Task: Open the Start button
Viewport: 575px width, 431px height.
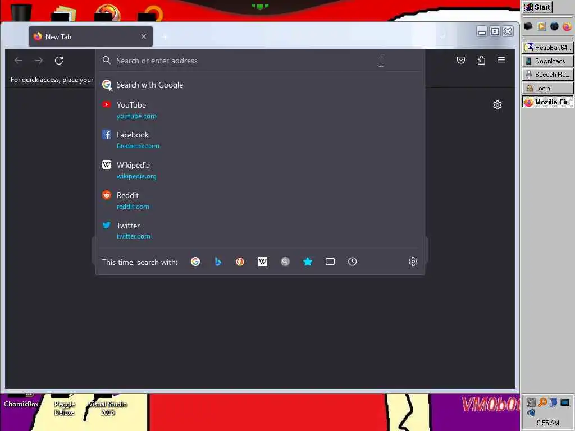Action: pyautogui.click(x=537, y=7)
